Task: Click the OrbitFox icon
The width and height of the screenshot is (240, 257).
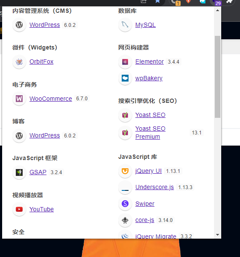Action: point(19,62)
